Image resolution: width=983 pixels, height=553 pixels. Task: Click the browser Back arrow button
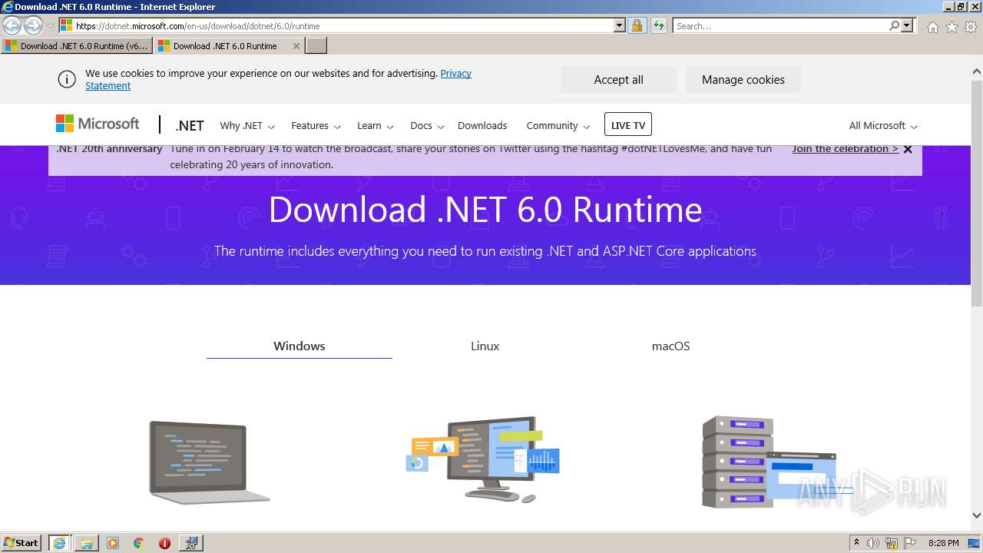(x=12, y=25)
